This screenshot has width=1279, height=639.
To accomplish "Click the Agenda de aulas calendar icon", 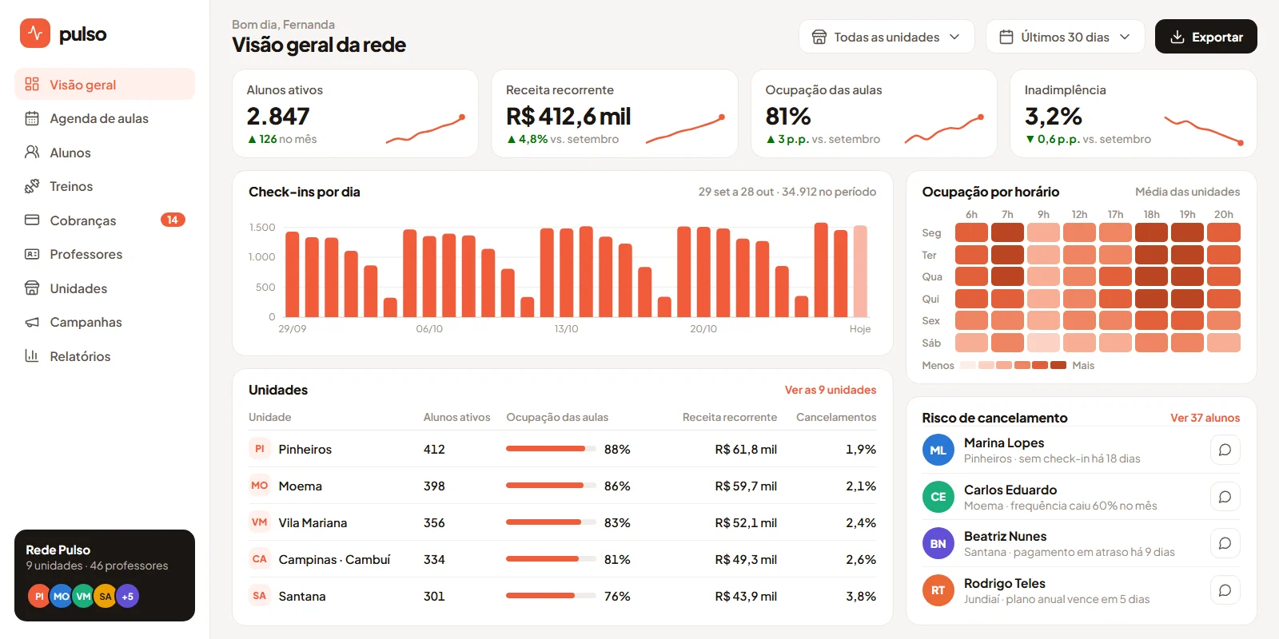I will tap(32, 118).
